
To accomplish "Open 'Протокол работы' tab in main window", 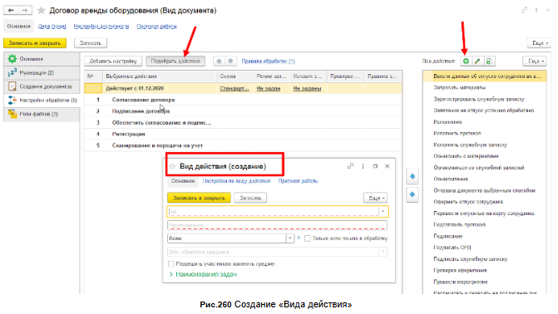I will (156, 27).
